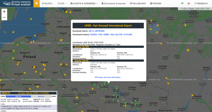Select the plane icon near Warsaw
212x112 pixels.
pyautogui.click(x=44, y=65)
